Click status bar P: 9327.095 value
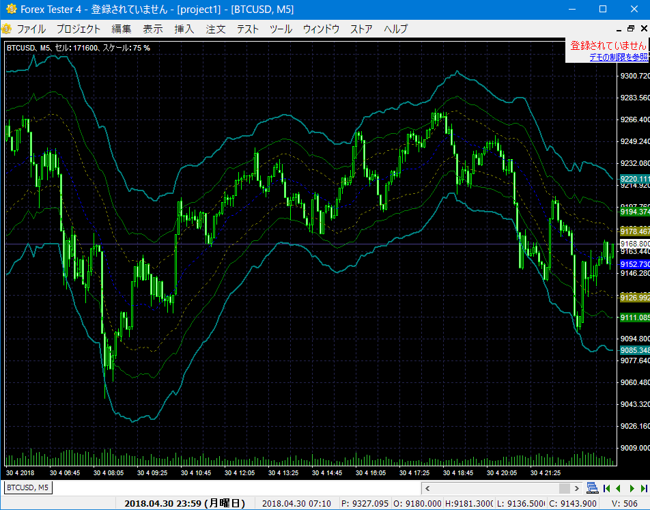Viewport: 650px width, 510px height. [365, 504]
